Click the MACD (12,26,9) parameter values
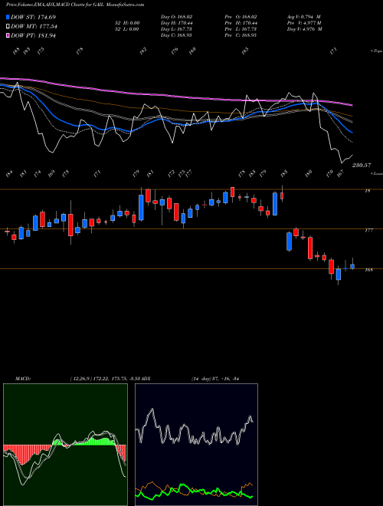The height and width of the screenshot is (506, 383). [x=104, y=379]
